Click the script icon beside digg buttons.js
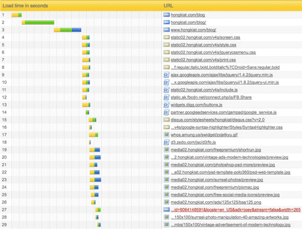The width and height of the screenshot is (302, 229). point(166,105)
